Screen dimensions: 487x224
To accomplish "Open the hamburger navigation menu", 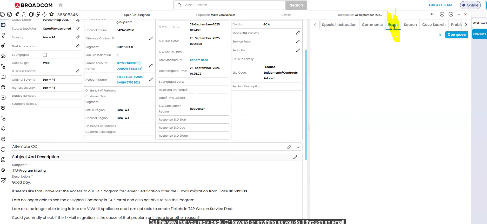I will point(7,5).
